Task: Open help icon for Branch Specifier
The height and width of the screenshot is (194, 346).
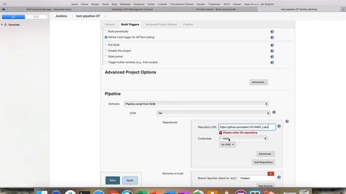Action: [x=279, y=177]
